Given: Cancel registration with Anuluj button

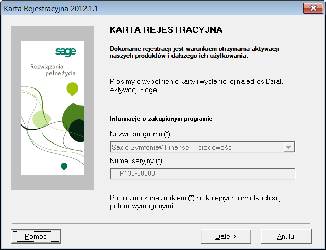Looking at the screenshot, I should click(286, 237).
